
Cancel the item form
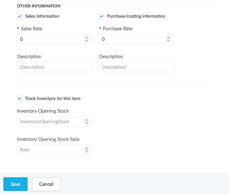click(46, 184)
